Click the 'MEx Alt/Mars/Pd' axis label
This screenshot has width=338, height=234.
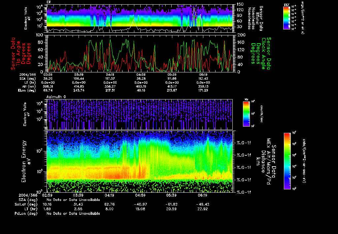(x=268, y=162)
